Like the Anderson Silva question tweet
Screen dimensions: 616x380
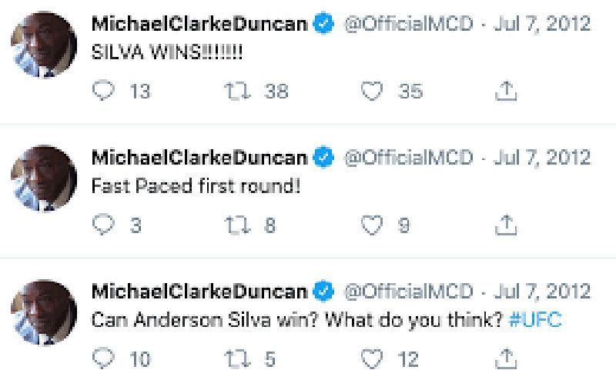[372, 358]
